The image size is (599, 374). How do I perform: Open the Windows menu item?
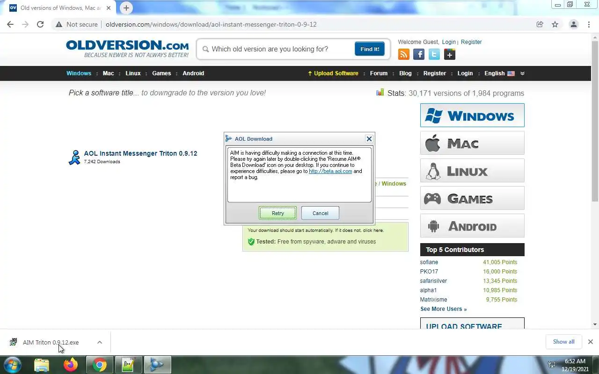[79, 73]
